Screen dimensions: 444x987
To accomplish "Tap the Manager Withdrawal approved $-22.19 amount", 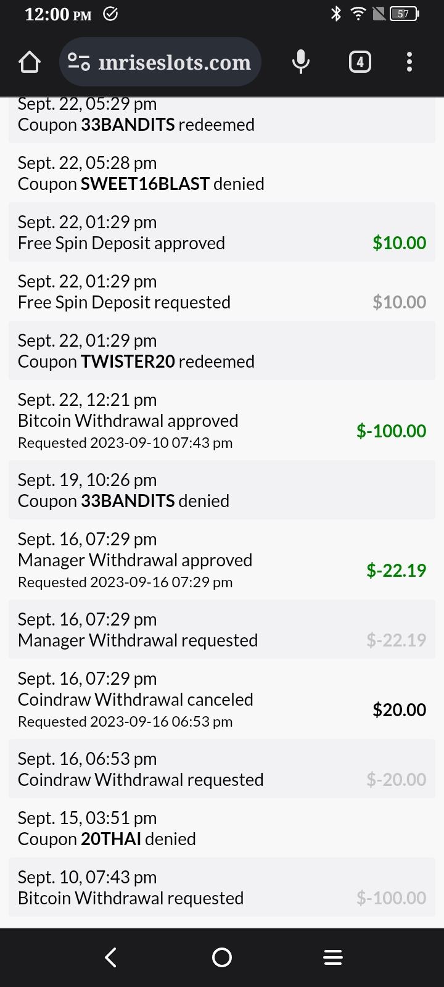I will (396, 571).
